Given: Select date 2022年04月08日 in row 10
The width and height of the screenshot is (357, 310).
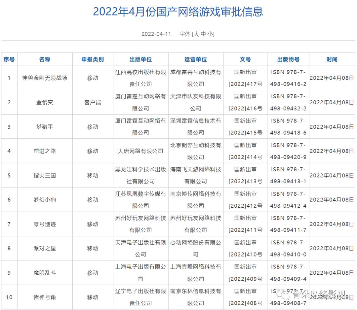Looking at the screenshot, I should [x=332, y=297].
